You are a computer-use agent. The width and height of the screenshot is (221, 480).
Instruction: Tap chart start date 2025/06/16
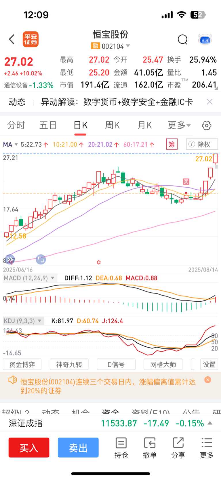(18, 270)
